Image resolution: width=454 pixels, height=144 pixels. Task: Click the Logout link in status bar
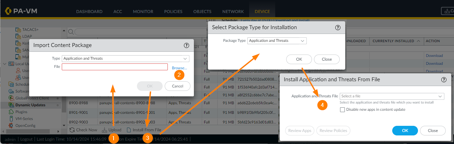(x=26, y=139)
